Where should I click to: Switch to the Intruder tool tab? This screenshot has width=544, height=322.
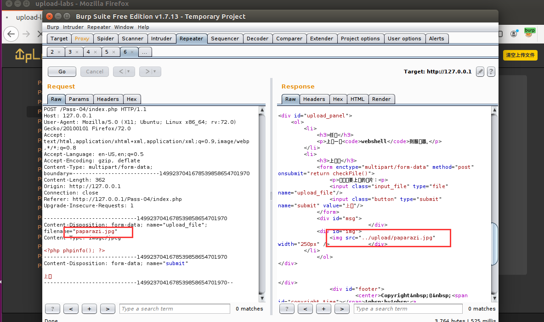coord(161,39)
